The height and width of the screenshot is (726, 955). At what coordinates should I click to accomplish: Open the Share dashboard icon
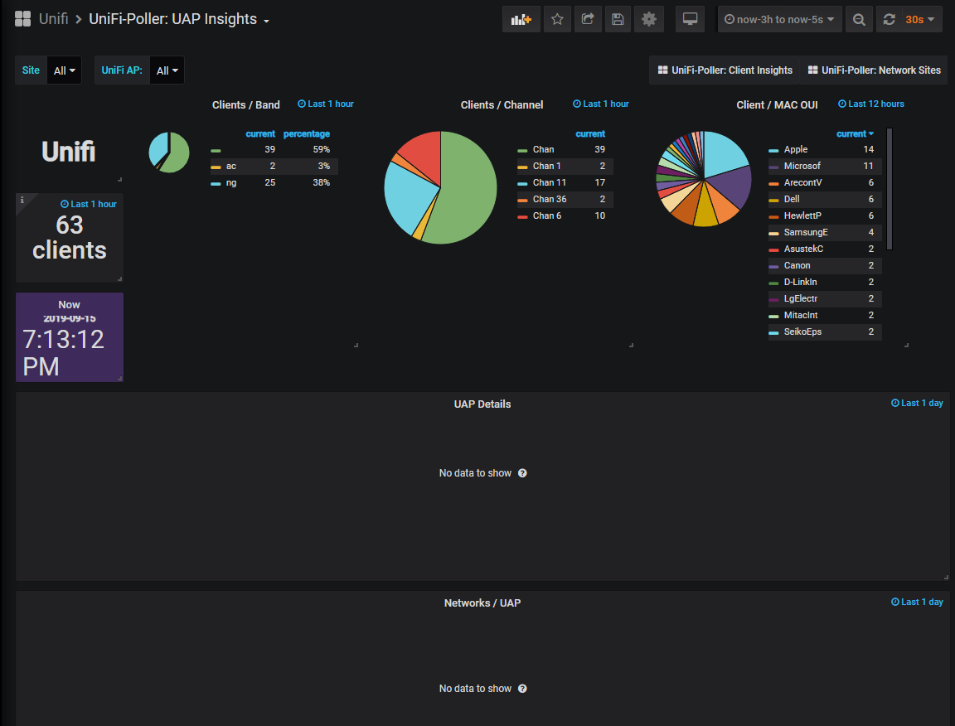pyautogui.click(x=587, y=18)
